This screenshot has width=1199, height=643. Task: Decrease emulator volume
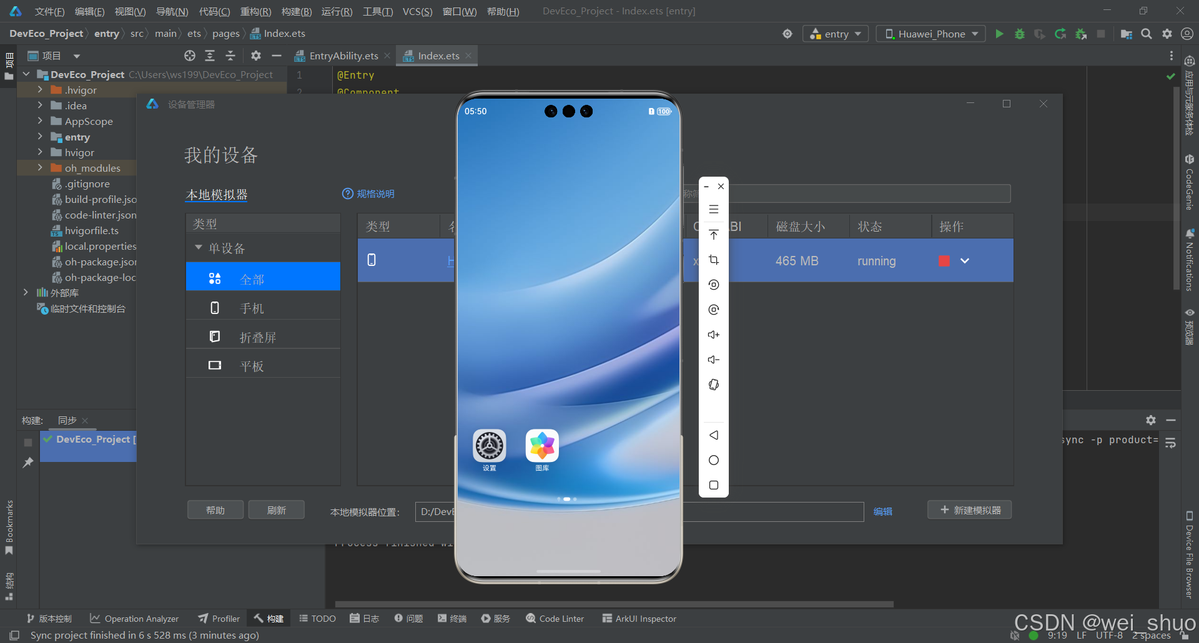click(x=714, y=360)
